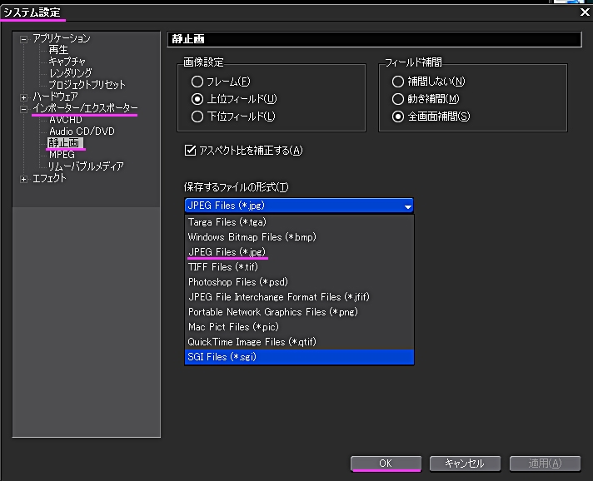Open the save file format dropdown arrow
Viewport: 593px width, 481px height.
(x=407, y=206)
